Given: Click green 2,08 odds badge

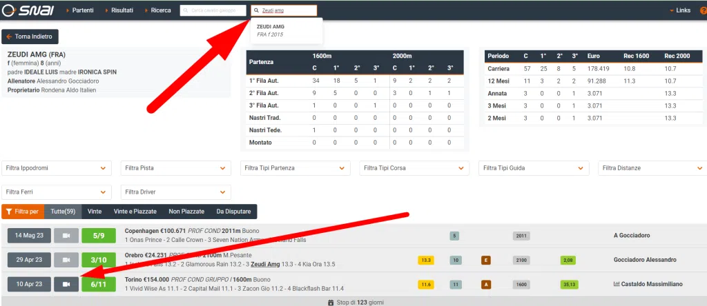Looking at the screenshot, I should tap(569, 260).
